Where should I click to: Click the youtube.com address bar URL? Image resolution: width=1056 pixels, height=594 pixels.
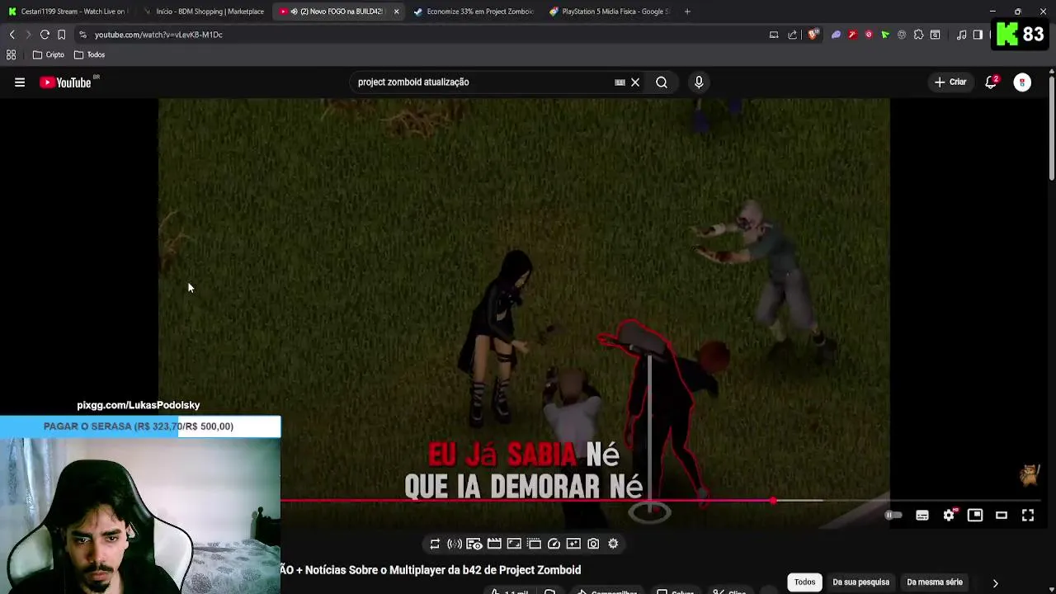click(x=158, y=35)
